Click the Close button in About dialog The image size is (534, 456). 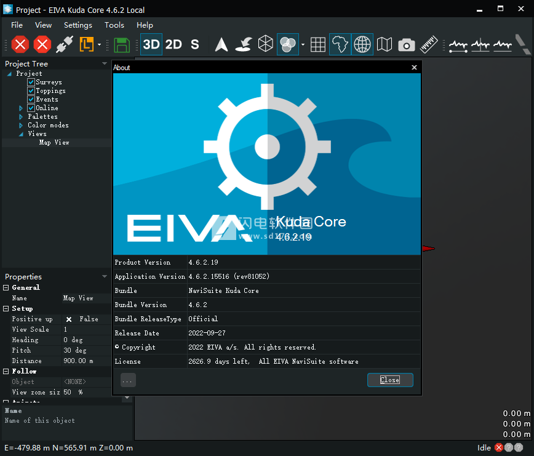[390, 380]
